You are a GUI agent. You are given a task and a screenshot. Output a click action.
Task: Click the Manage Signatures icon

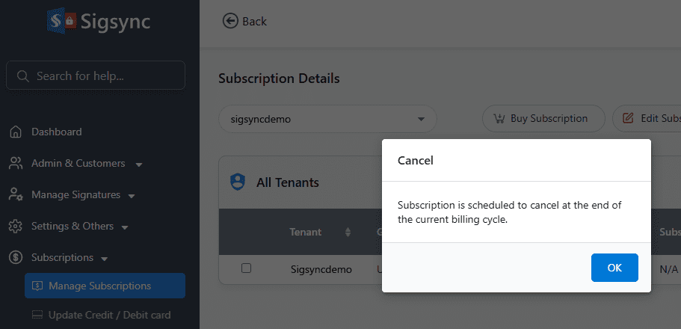pyautogui.click(x=15, y=195)
